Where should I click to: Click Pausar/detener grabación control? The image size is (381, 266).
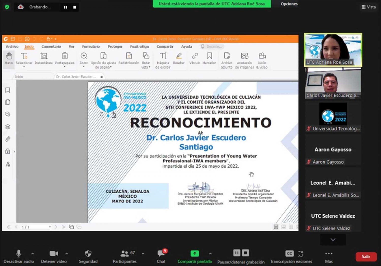[x=241, y=256]
